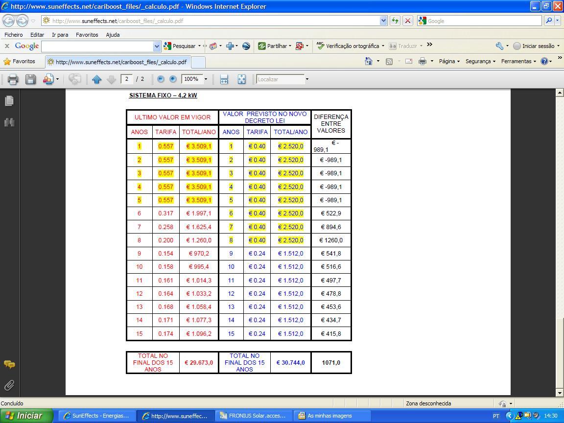This screenshot has height=423, width=564.
Task: Click the fit width scrolling icon
Action: [224, 79]
